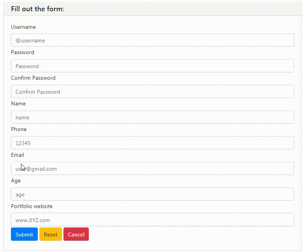Click the "Phone" label text

point(19,129)
